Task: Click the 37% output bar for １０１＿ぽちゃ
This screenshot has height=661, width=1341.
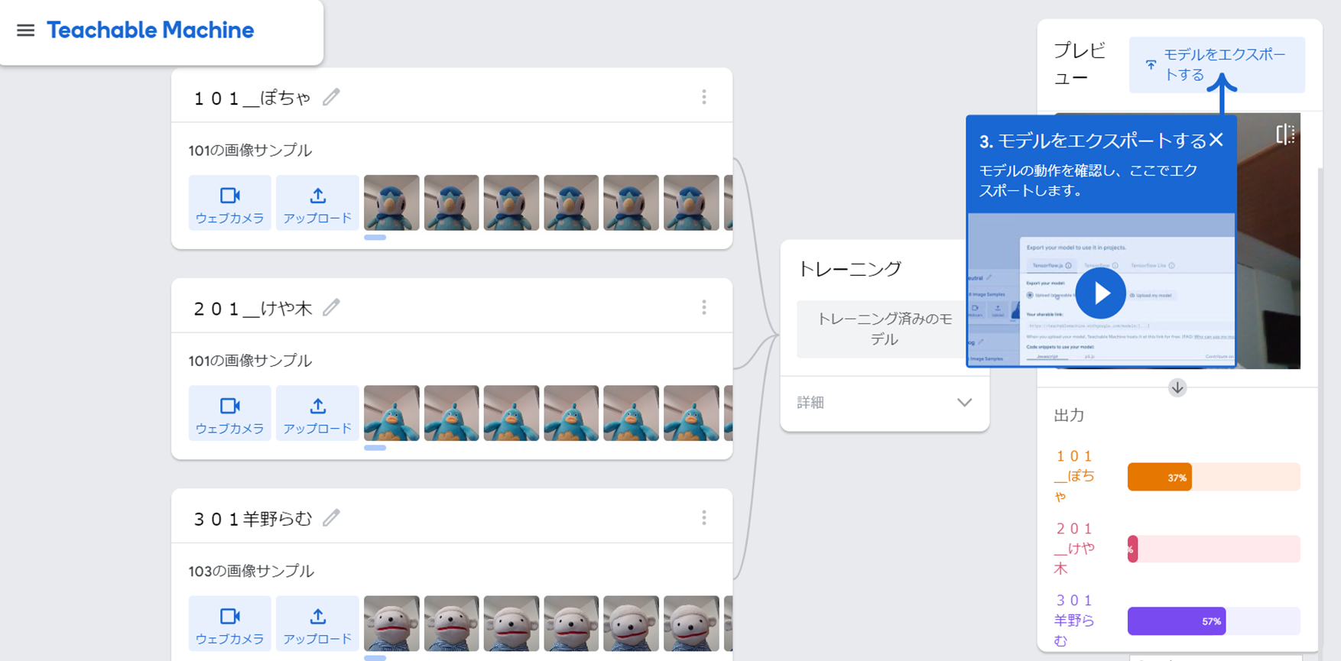Action: pos(1213,477)
